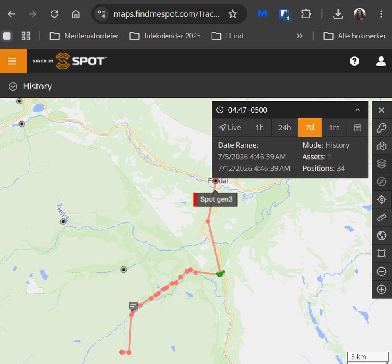Select the ruler measure tool
Image resolution: width=392 pixels, height=364 pixels.
point(381,218)
